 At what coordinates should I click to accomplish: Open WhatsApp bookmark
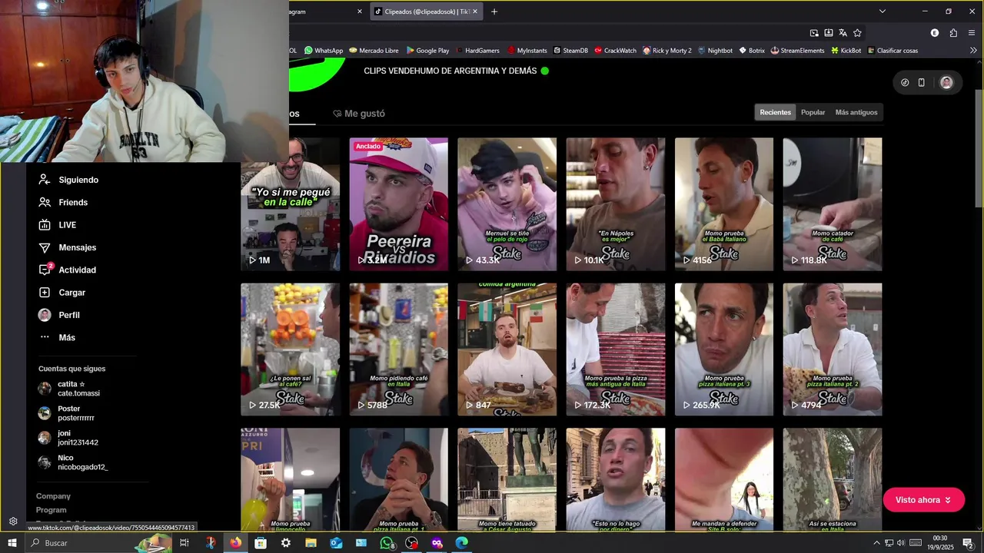(x=324, y=51)
